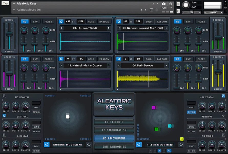Viewport: 228px width, 154px height.
Task: Enable left Horizontal movement power toggle
Action: point(4,96)
